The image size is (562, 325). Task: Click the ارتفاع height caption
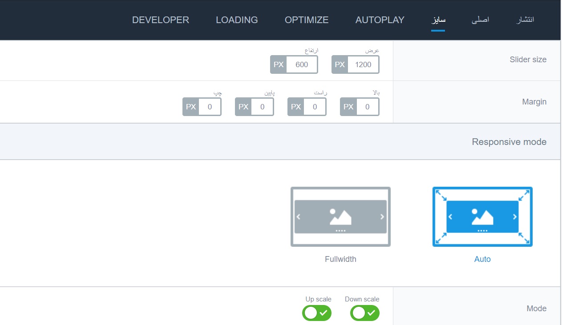[x=311, y=51]
